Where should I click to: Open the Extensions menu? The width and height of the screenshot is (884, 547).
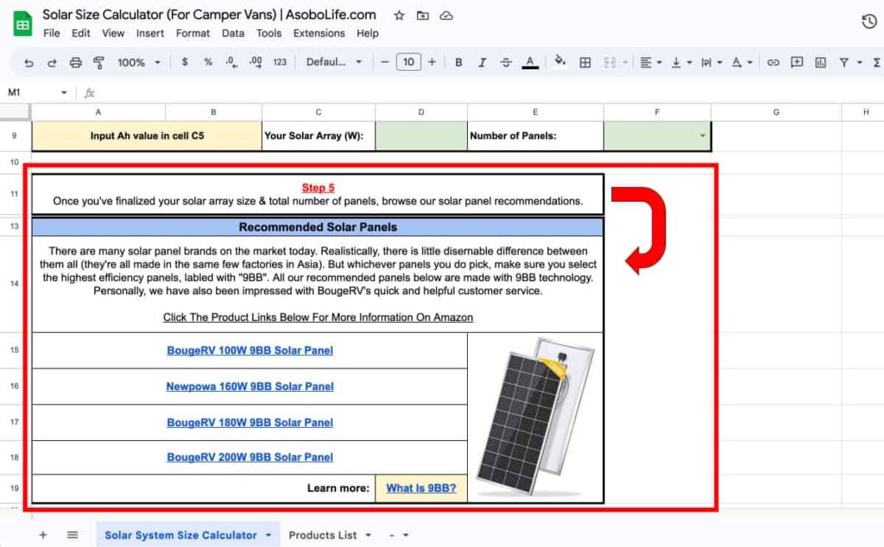point(319,34)
